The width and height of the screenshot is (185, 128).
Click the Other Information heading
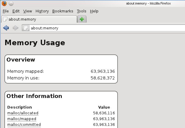[34, 96]
